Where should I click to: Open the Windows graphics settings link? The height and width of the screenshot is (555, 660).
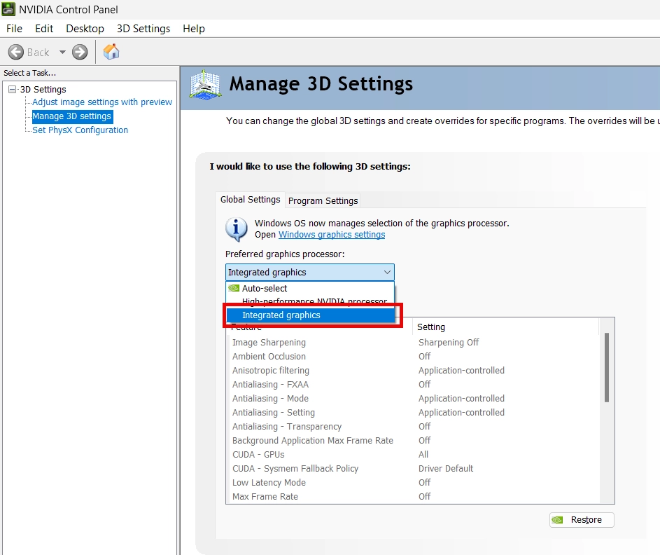pos(332,235)
